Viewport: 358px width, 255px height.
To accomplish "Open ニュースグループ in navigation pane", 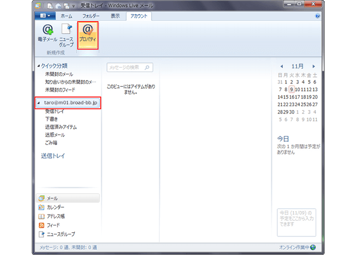I will [60, 234].
